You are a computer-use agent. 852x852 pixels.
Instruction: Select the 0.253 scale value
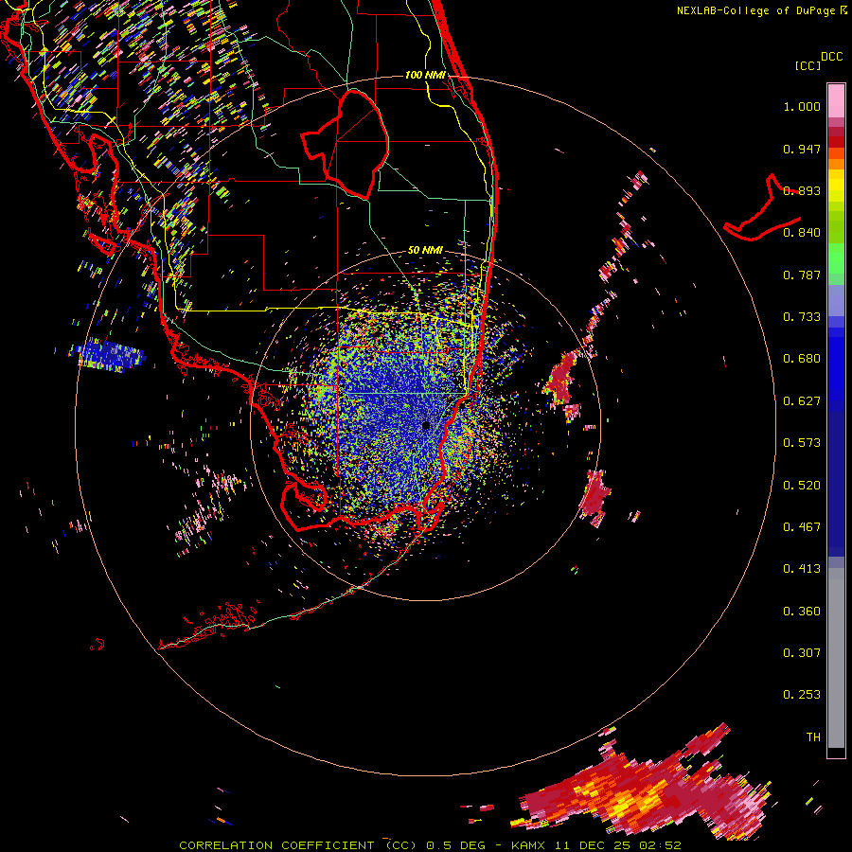tap(802, 695)
